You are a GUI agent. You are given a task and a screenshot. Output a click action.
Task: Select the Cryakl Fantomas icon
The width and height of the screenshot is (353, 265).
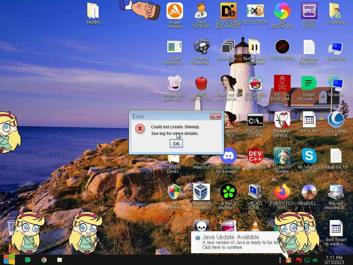point(175,52)
